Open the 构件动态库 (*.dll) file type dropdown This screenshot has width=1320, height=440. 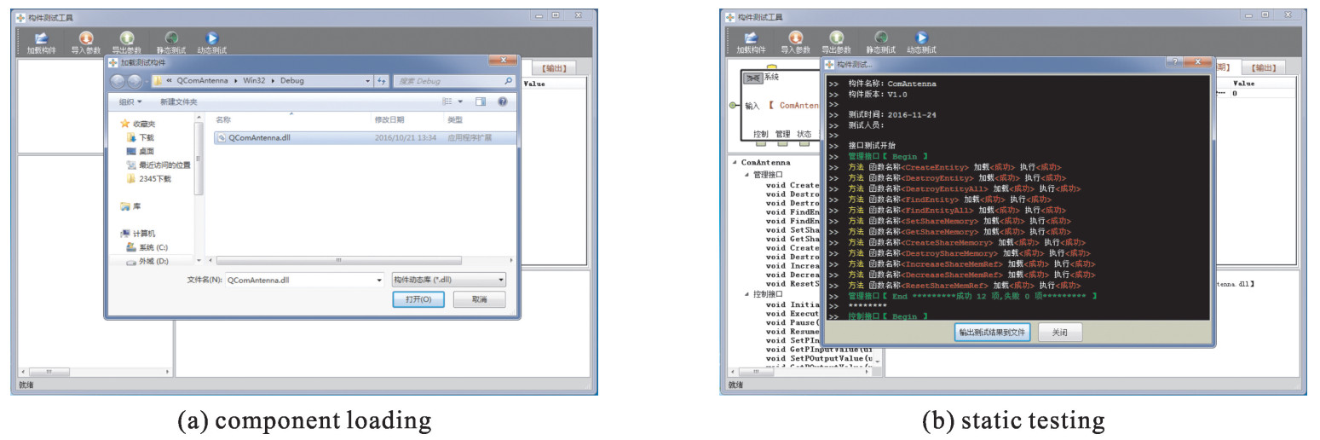point(448,280)
